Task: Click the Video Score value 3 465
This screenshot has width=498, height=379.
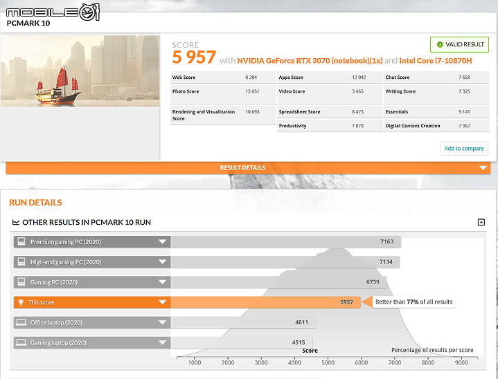Action: coord(357,91)
